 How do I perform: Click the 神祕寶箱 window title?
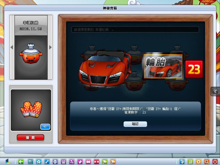pyautogui.click(x=110, y=8)
